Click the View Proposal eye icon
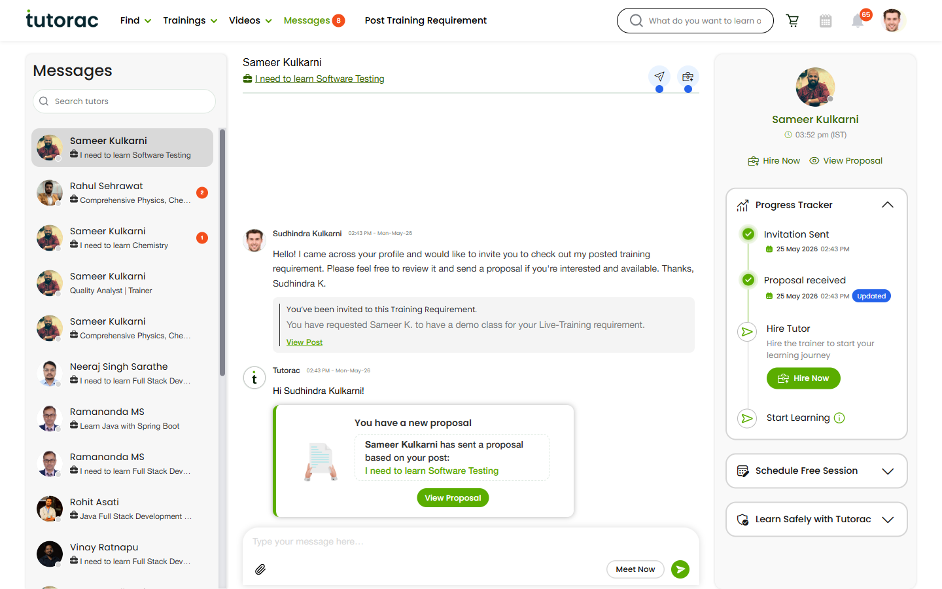Screen dimensions: 942x589 tap(814, 161)
